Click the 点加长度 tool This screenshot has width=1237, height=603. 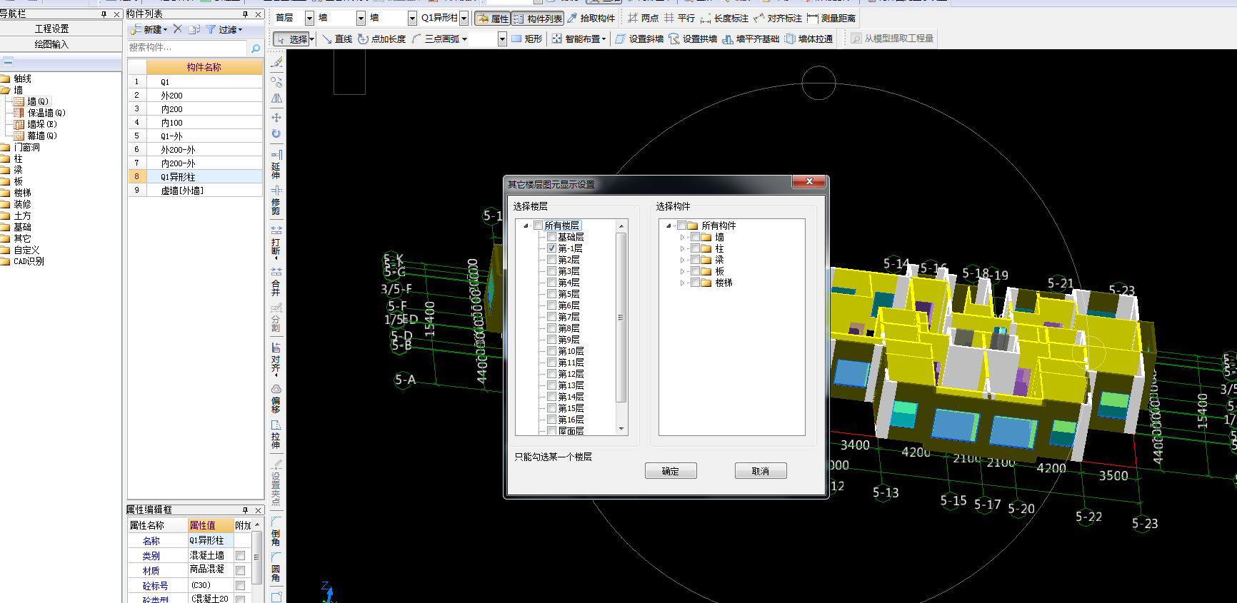click(x=382, y=39)
